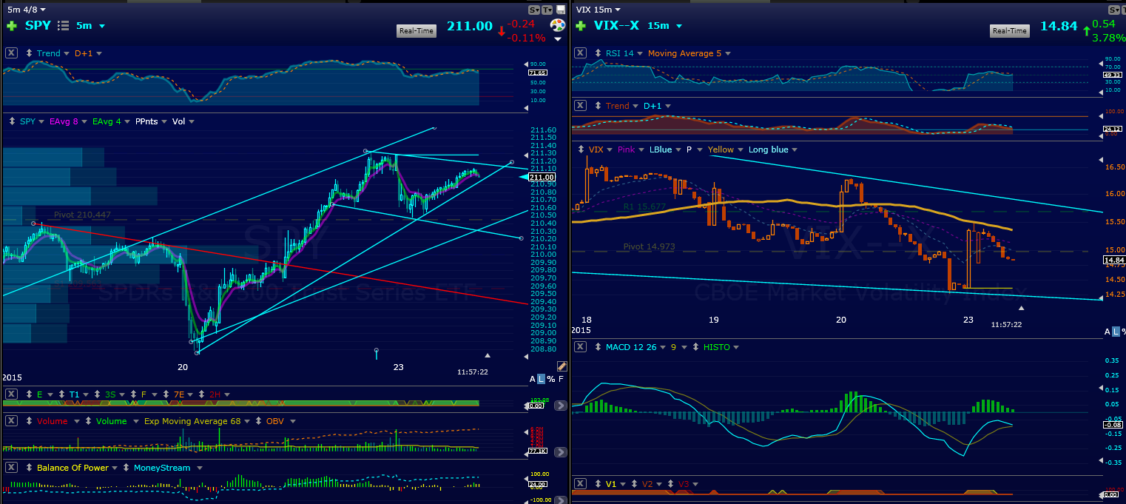The image size is (1126, 504).
Task: Close the VIX Trend pane
Action: pos(581,106)
